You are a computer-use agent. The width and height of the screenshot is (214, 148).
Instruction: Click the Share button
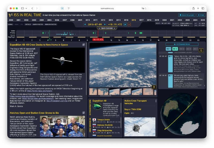pos(201,15)
